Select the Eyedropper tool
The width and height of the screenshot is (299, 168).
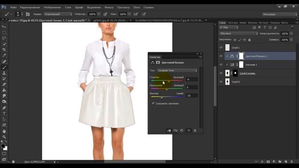click(4, 56)
